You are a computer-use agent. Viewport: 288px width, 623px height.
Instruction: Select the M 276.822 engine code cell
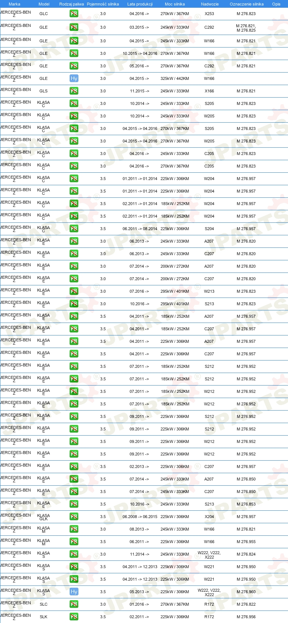(x=246, y=604)
